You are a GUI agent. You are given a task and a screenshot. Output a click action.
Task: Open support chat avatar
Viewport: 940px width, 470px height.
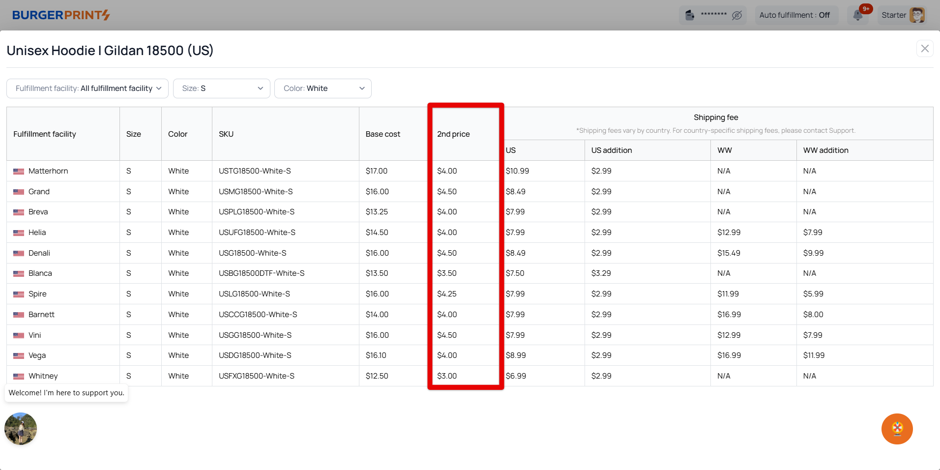(x=21, y=428)
